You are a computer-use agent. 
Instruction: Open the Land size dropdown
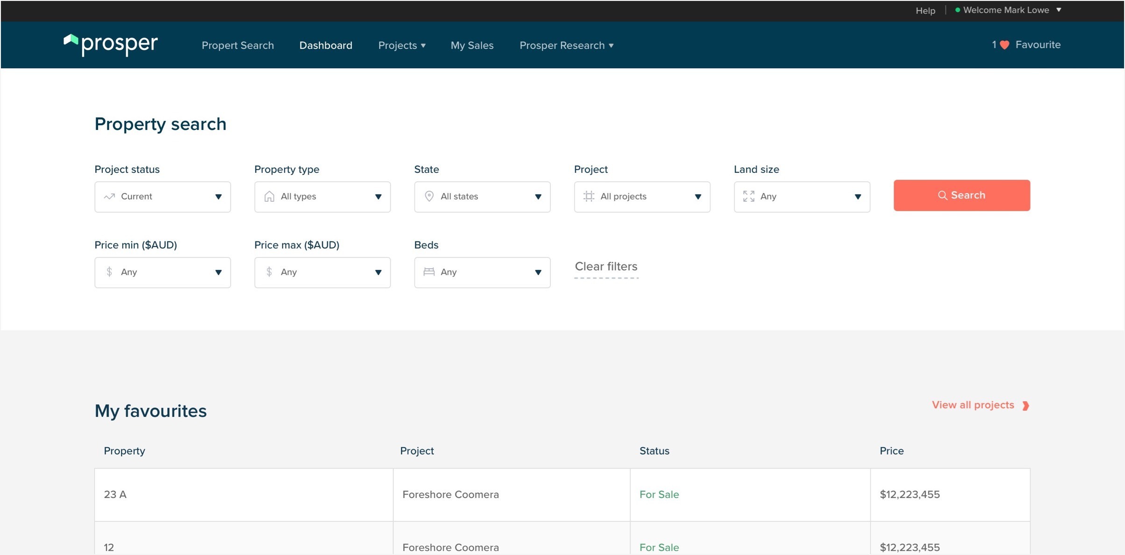tap(802, 197)
